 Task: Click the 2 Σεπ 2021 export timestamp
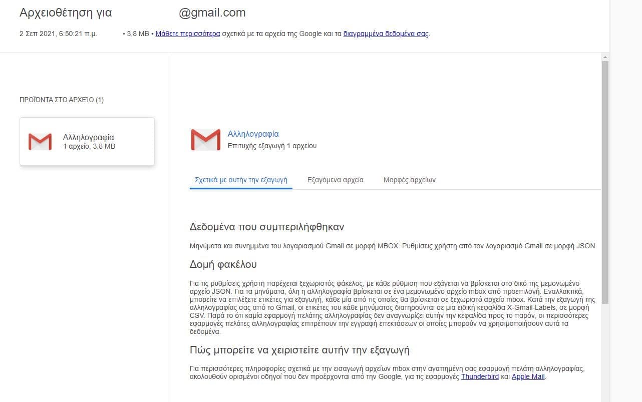tap(58, 34)
